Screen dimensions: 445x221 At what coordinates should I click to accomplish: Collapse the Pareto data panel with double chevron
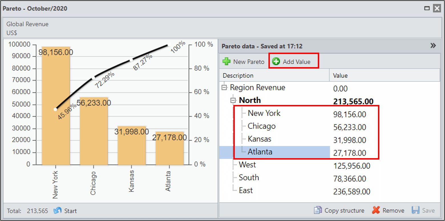[x=433, y=46]
